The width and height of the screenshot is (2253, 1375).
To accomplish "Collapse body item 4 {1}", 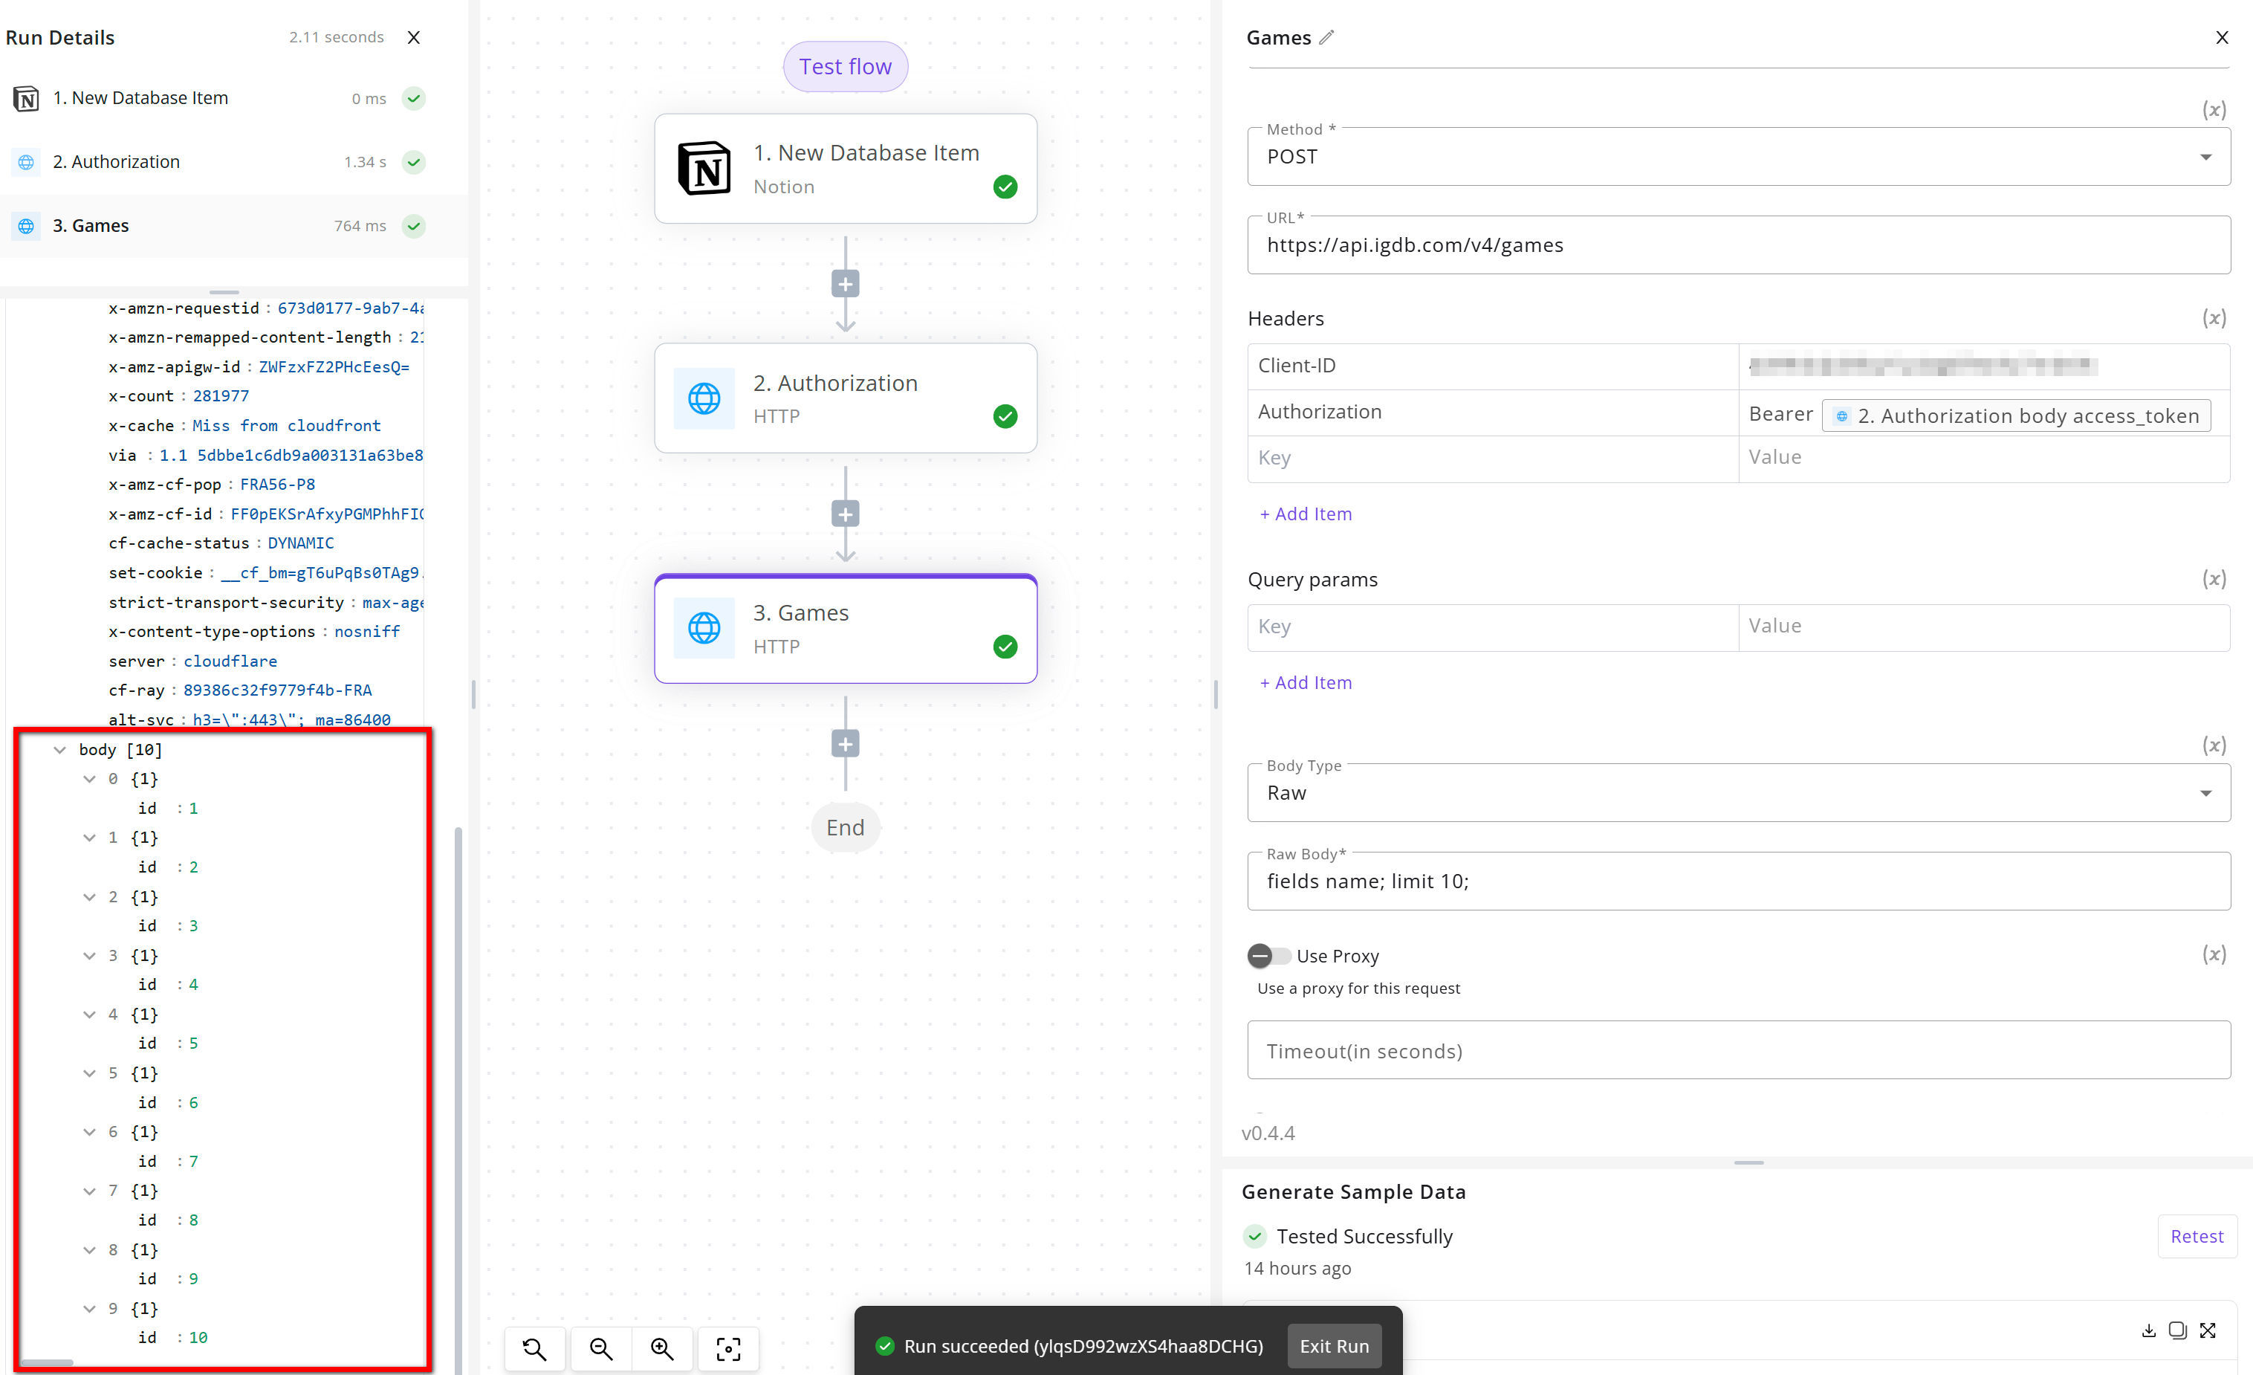I will pyautogui.click(x=90, y=1015).
